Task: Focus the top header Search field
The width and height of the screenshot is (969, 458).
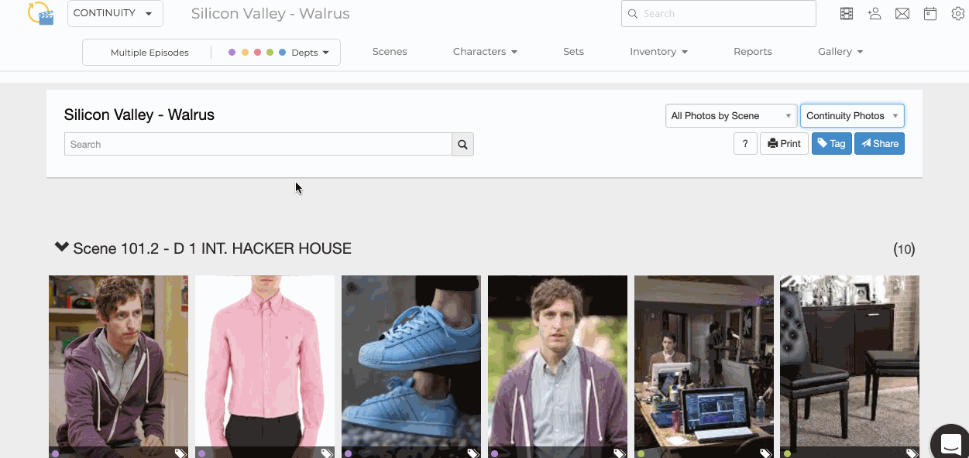Action: pos(719,13)
